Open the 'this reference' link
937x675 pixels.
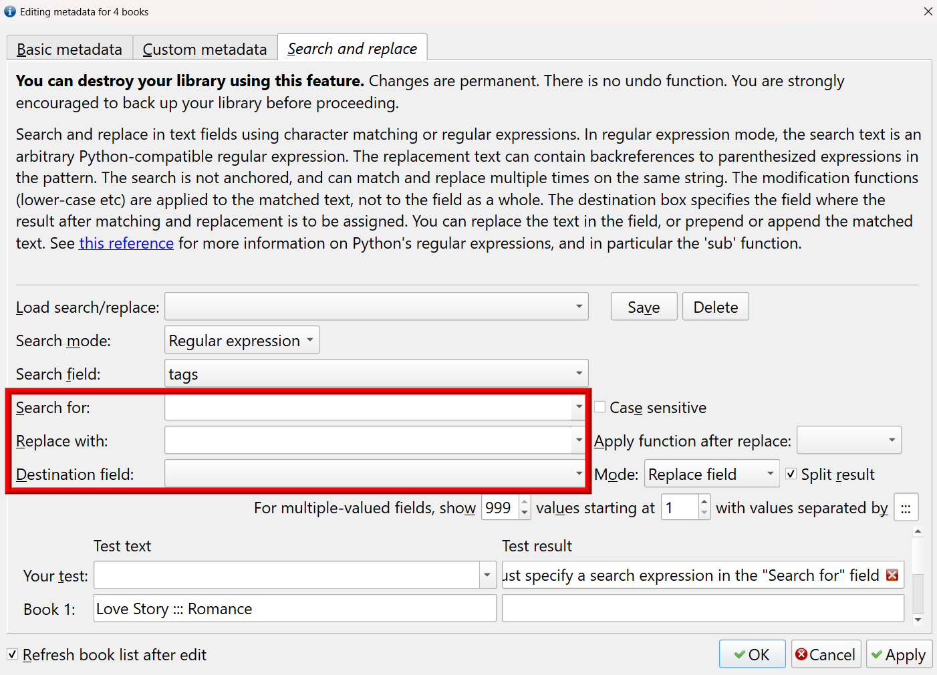pos(126,243)
